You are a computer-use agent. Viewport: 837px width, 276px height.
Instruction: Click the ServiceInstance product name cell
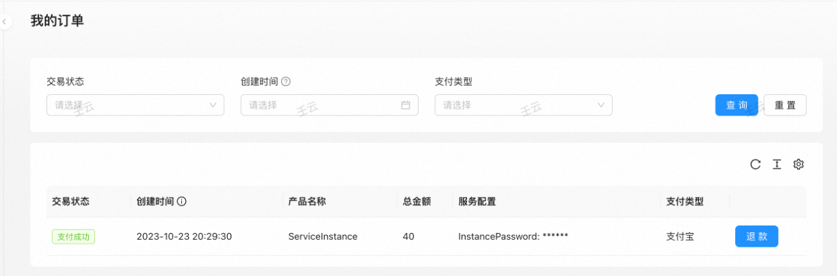(323, 236)
